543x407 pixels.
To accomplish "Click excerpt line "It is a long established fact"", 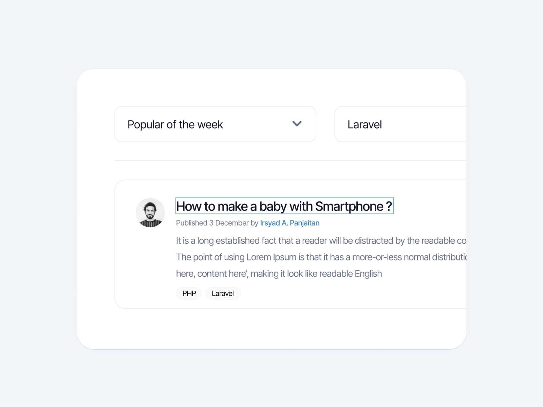I will pyautogui.click(x=321, y=240).
